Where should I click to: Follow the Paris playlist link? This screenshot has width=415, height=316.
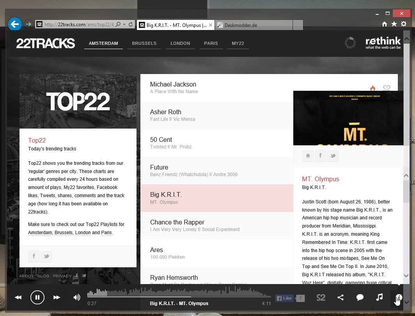point(106,233)
